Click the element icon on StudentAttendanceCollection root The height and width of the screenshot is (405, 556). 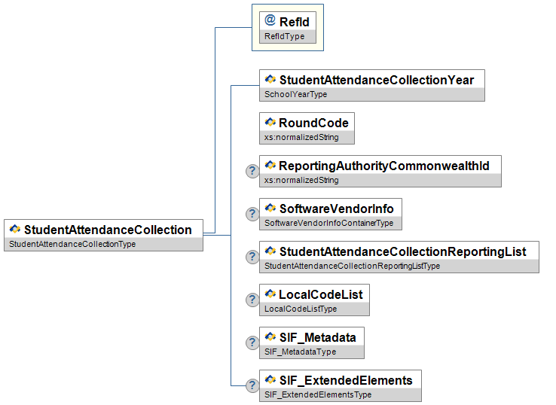(14, 229)
